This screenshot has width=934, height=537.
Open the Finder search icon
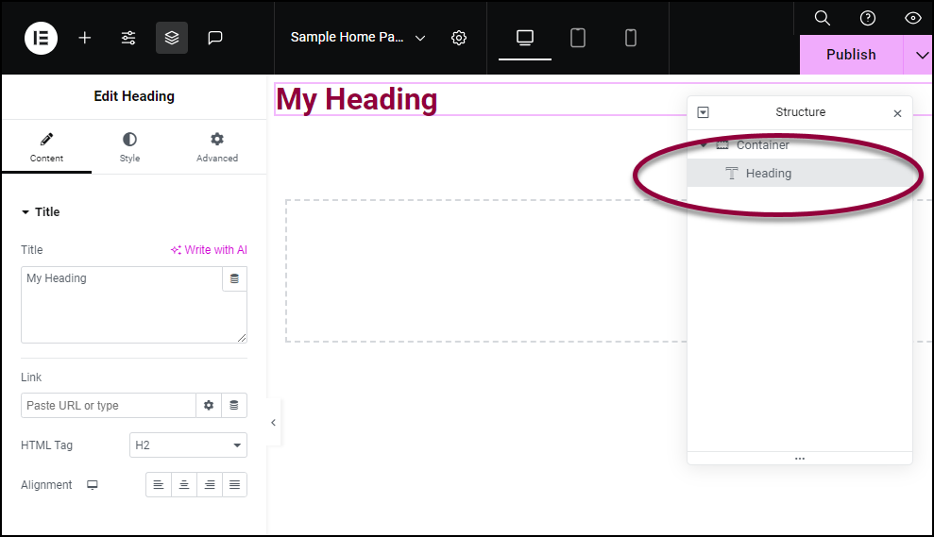pos(823,18)
